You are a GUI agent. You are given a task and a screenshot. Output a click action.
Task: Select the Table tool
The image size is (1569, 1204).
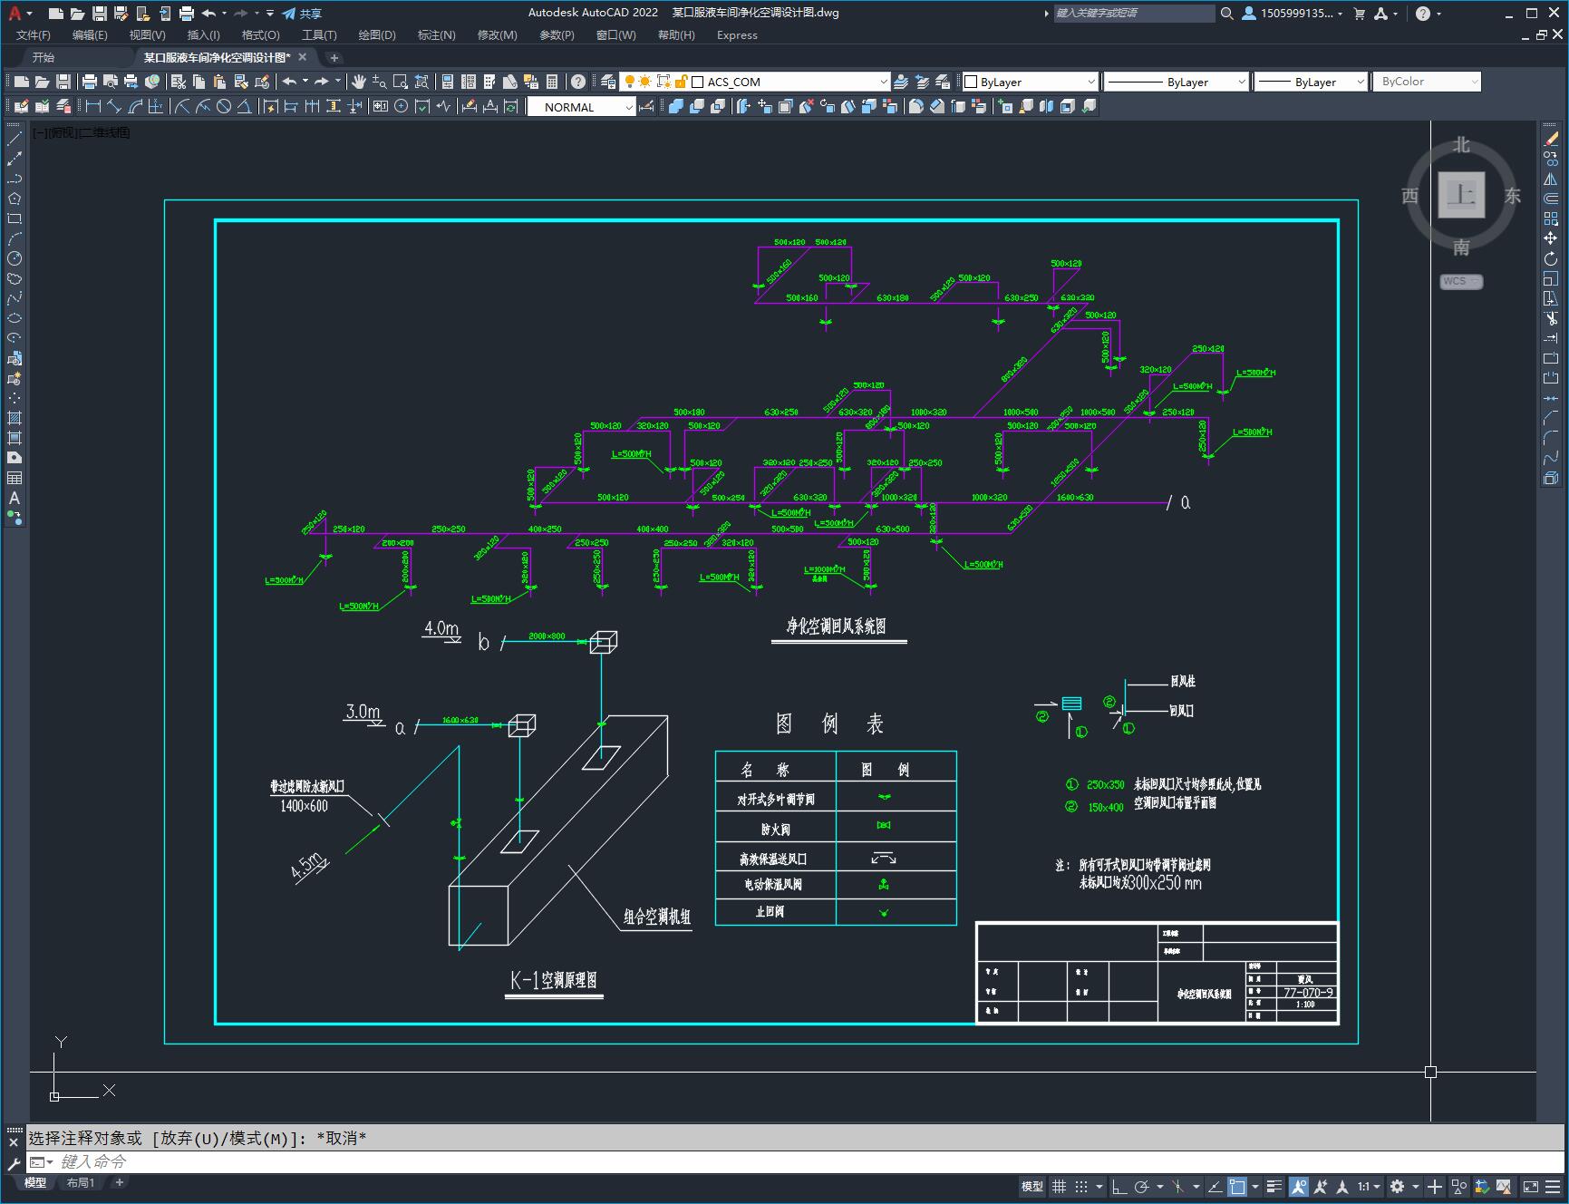click(x=15, y=478)
